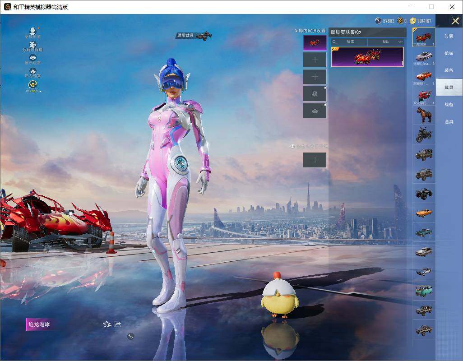Click the locked badge skin slot
The image size is (463, 361).
pyautogui.click(x=315, y=94)
